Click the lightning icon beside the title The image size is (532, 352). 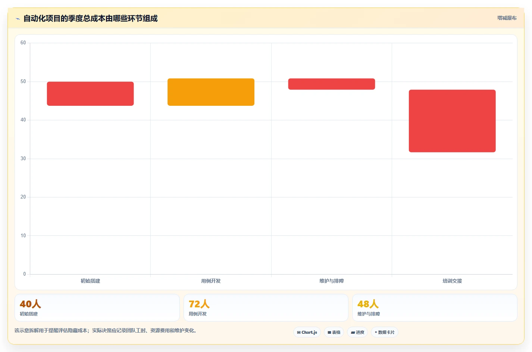pos(18,19)
